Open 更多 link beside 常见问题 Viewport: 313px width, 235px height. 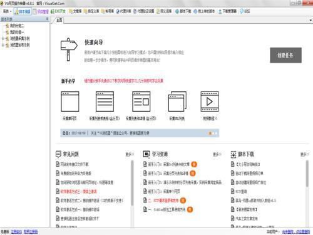pyautogui.click(x=130, y=154)
